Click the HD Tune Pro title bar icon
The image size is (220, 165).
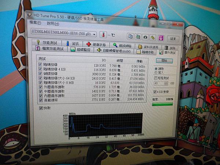tap(29, 14)
